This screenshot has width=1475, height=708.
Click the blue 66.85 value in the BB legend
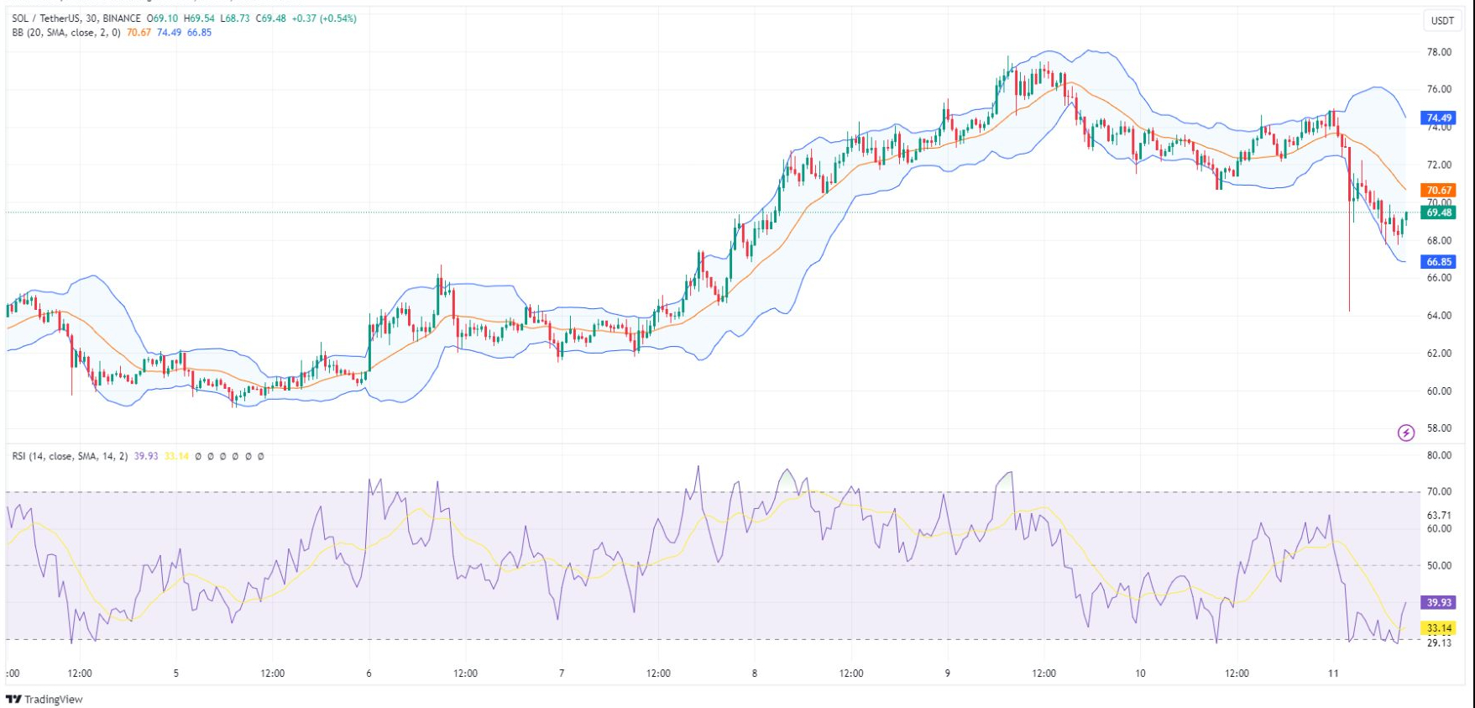pyautogui.click(x=200, y=33)
